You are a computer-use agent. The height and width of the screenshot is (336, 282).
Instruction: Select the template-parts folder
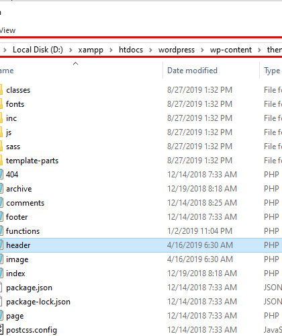32,161
